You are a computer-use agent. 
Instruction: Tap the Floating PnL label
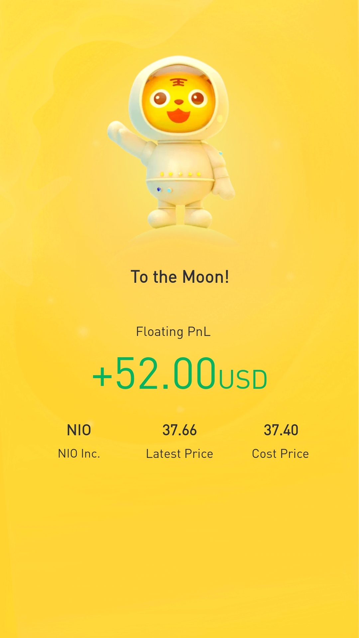pyautogui.click(x=173, y=332)
